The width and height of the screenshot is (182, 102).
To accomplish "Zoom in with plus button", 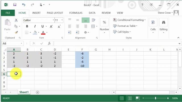I will click(x=168, y=98).
